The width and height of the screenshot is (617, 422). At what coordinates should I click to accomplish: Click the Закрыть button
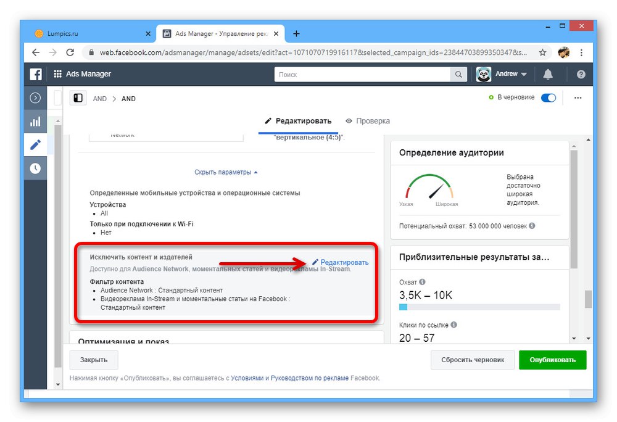pyautogui.click(x=94, y=360)
